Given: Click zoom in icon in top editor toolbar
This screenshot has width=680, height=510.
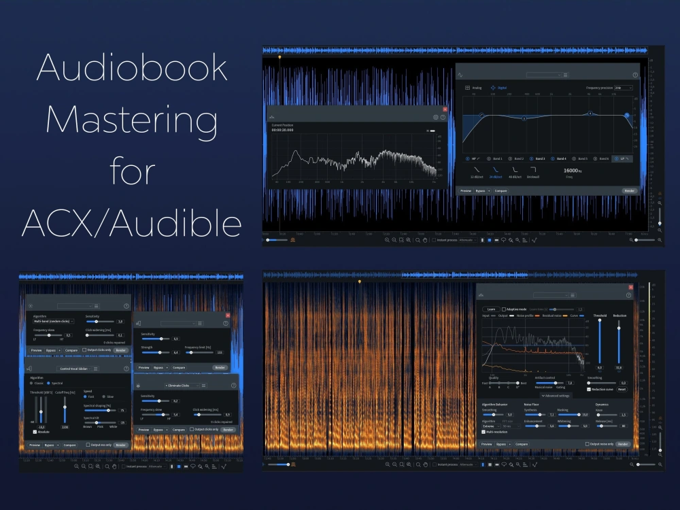Looking at the screenshot, I should coord(387,240).
